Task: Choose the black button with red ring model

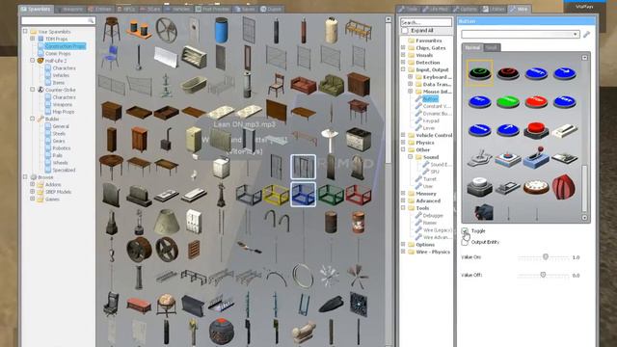Action: pos(508,73)
